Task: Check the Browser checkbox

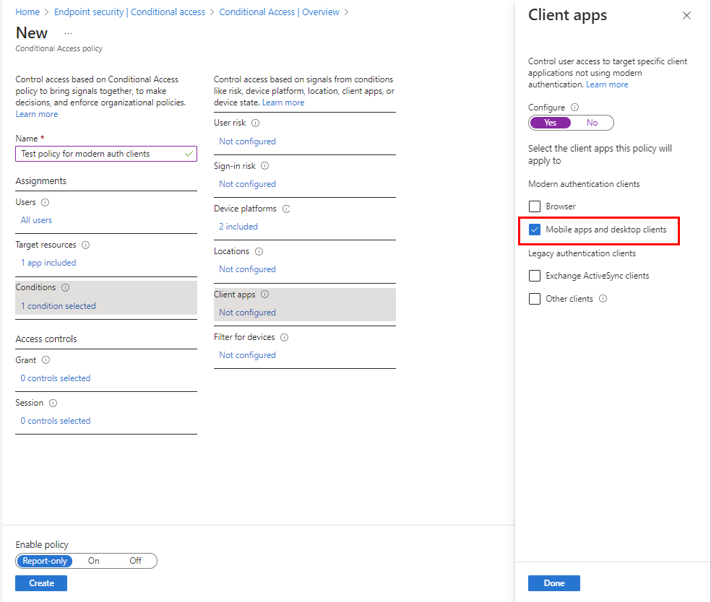Action: coord(535,206)
